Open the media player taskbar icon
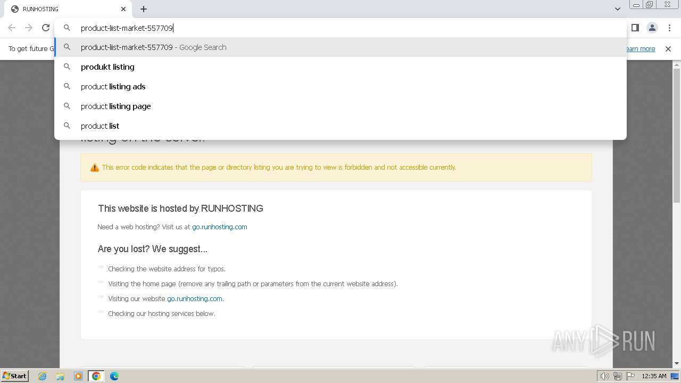Image resolution: width=681 pixels, height=383 pixels. 78,376
